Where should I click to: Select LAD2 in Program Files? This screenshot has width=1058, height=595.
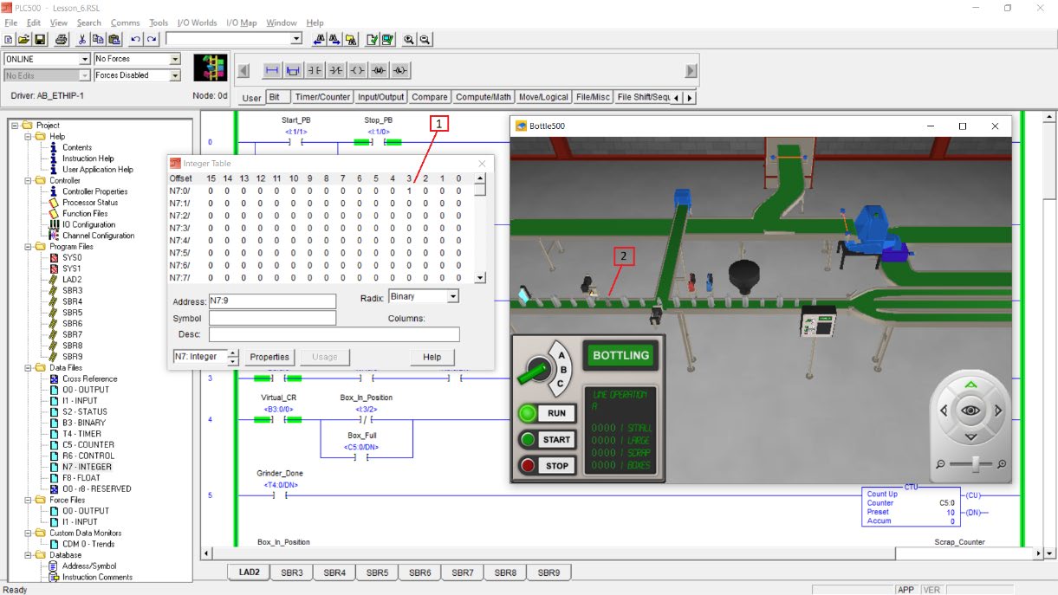click(72, 280)
